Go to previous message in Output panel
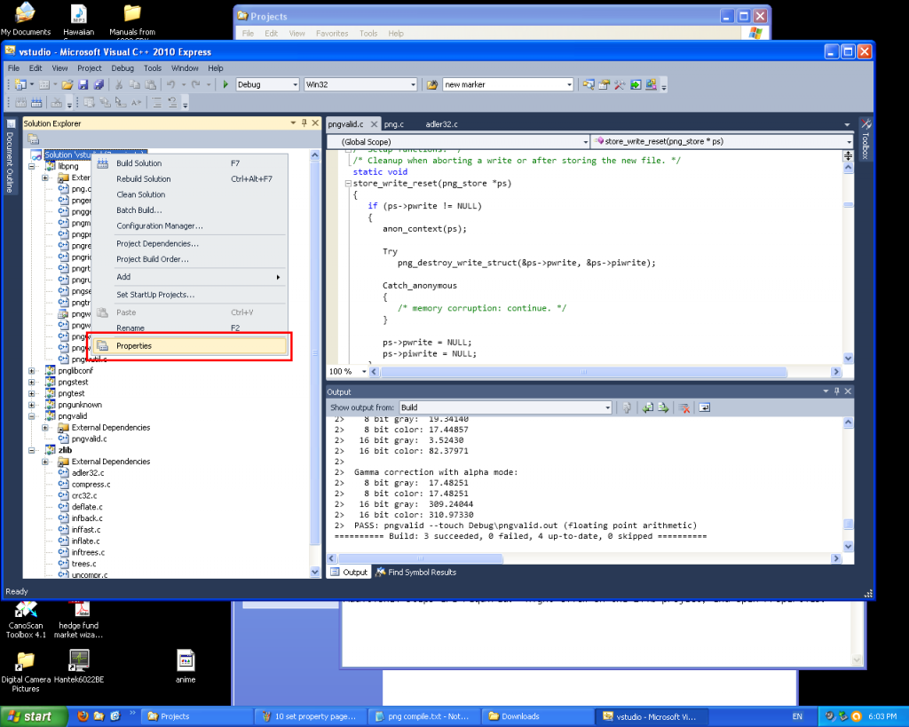909x727 pixels. [x=647, y=408]
